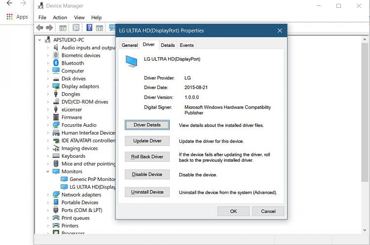Screen dimensions: 370x245
Task: Click the Disable Device button
Action: coord(147,174)
